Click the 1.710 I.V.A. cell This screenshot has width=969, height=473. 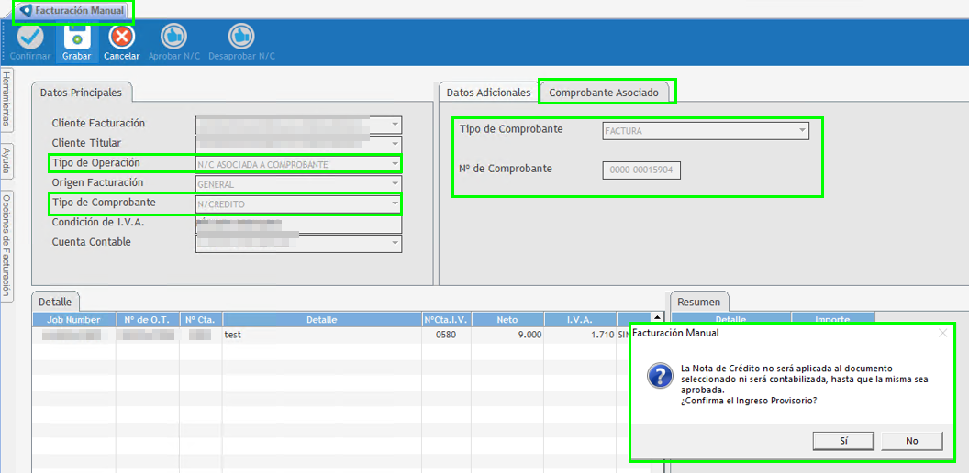point(580,335)
